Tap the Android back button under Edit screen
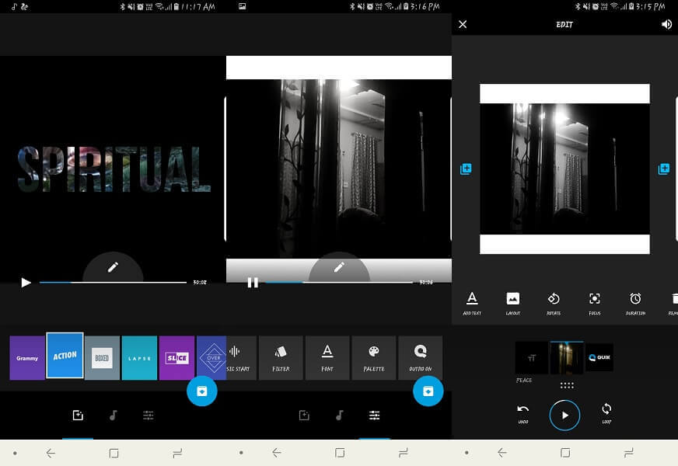This screenshot has width=678, height=466. click(x=502, y=453)
